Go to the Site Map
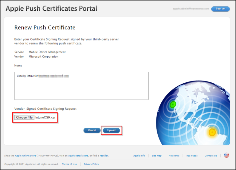This screenshot has height=170, width=236. (157, 156)
